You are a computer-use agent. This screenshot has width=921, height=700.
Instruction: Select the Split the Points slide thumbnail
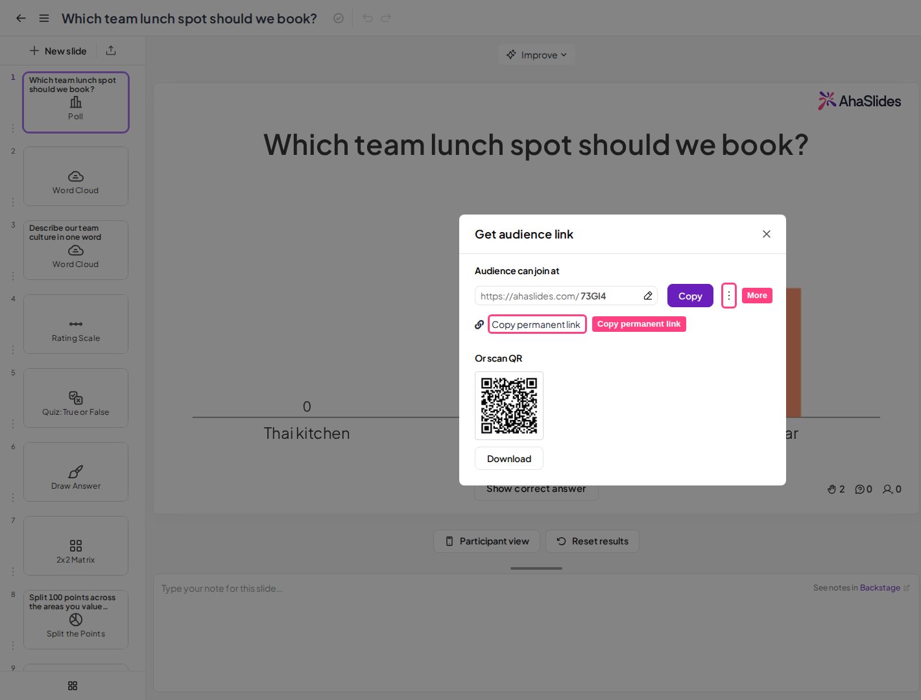76,620
